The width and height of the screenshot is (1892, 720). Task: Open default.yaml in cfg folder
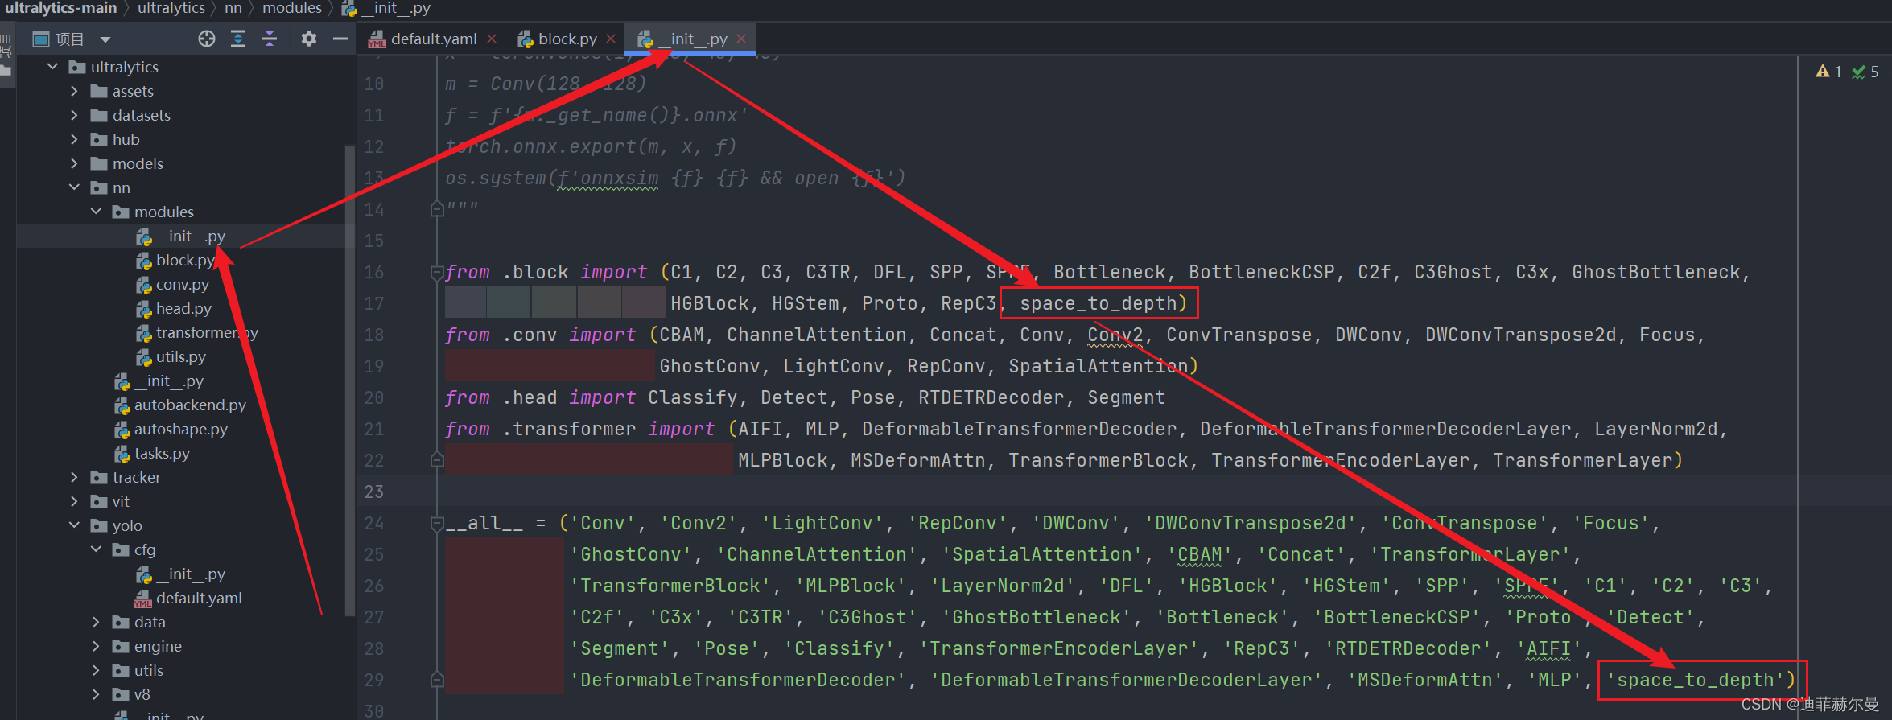pyautogui.click(x=199, y=598)
